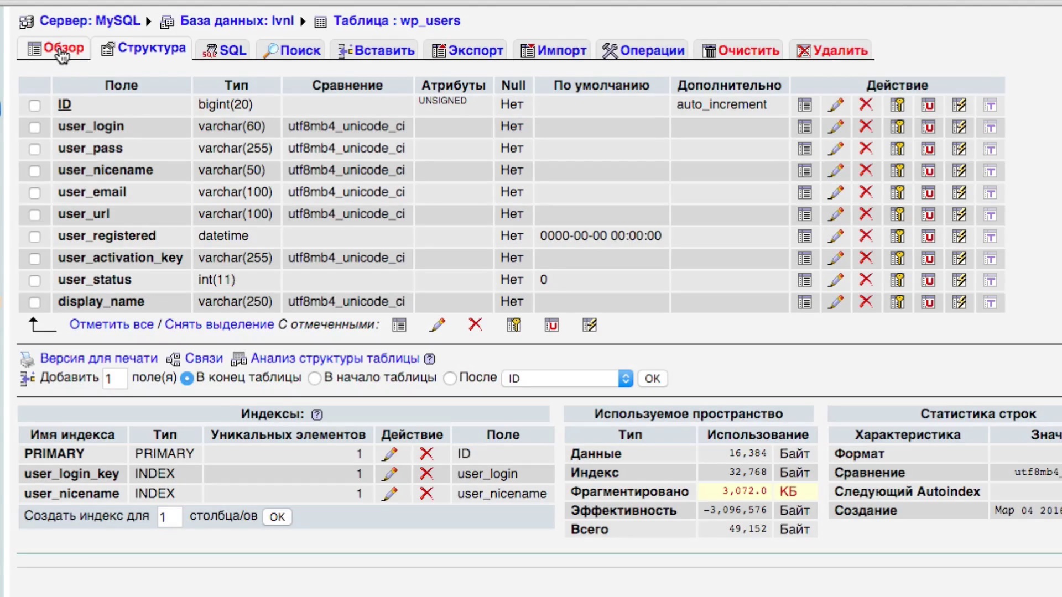Click index icon for checked fields
The image size is (1062, 597).
point(590,325)
